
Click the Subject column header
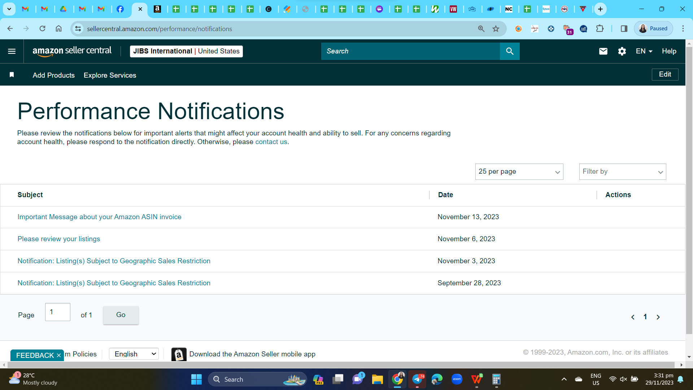(30, 195)
